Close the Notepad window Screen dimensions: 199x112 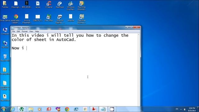(x=137, y=27)
